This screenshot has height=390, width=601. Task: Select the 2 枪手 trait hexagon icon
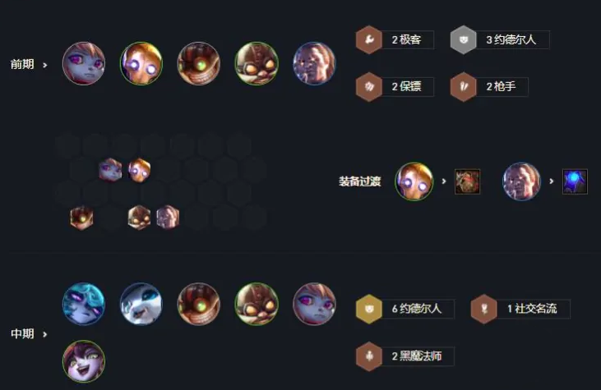(x=463, y=86)
